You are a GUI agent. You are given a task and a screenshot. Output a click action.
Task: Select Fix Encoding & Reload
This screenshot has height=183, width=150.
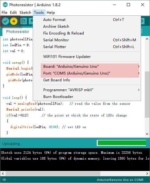coord(87,33)
